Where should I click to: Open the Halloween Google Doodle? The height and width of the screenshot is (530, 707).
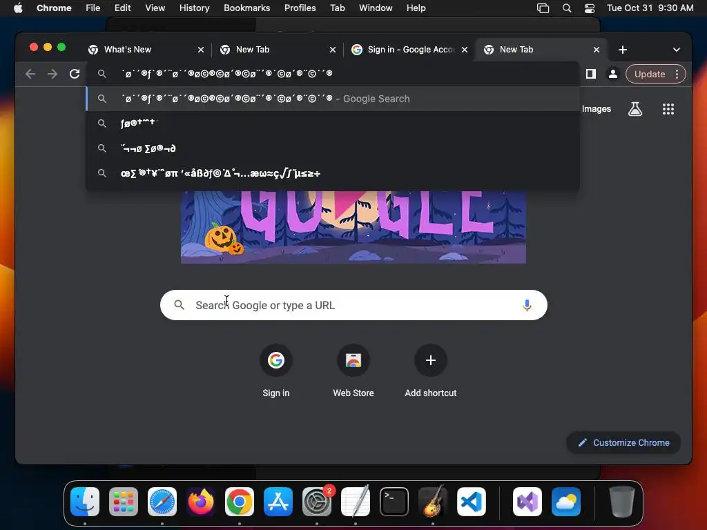(x=353, y=226)
